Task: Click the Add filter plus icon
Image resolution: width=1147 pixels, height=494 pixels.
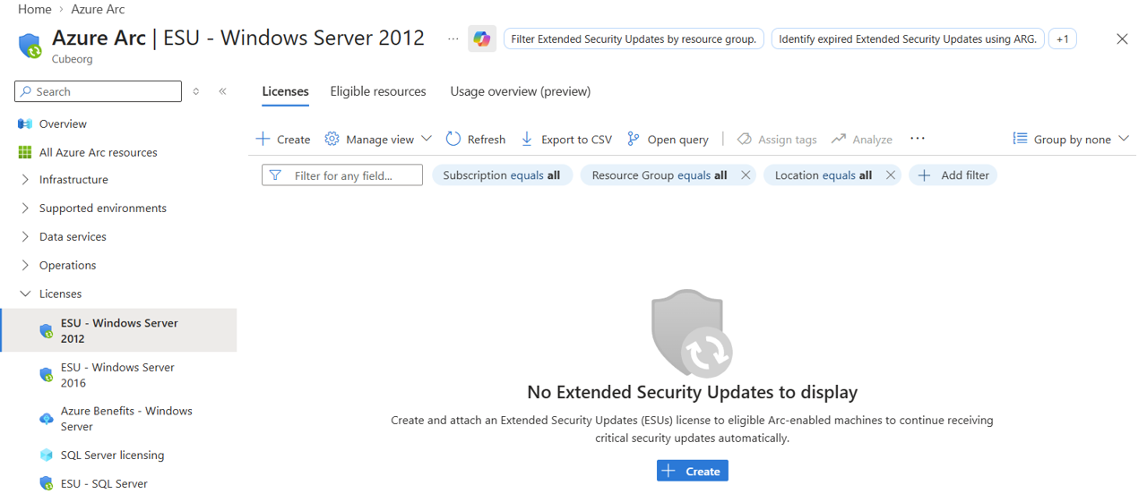Action: [x=925, y=175]
